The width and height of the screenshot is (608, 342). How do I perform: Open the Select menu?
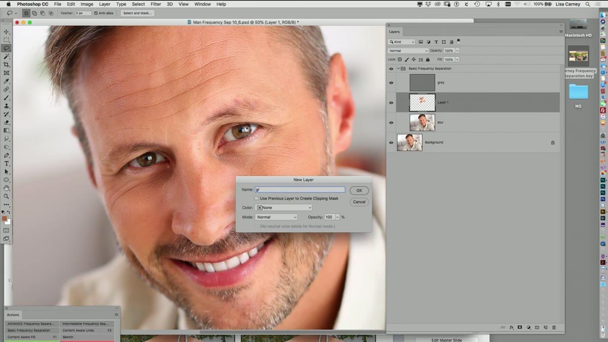click(138, 4)
